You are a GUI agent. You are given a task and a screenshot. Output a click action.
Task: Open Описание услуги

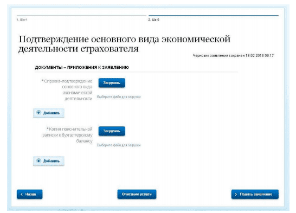point(137,195)
